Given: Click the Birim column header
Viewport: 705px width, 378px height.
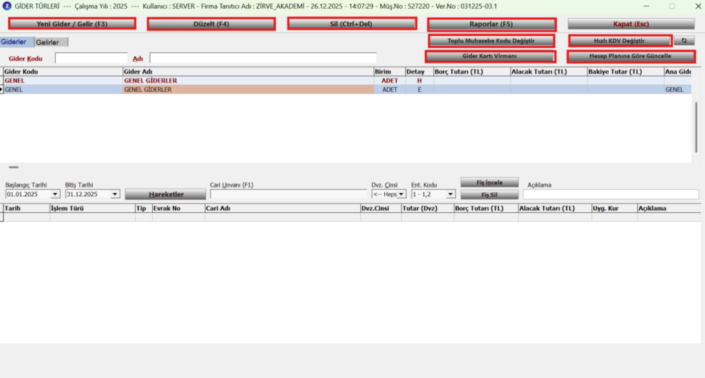Looking at the screenshot, I should [390, 72].
